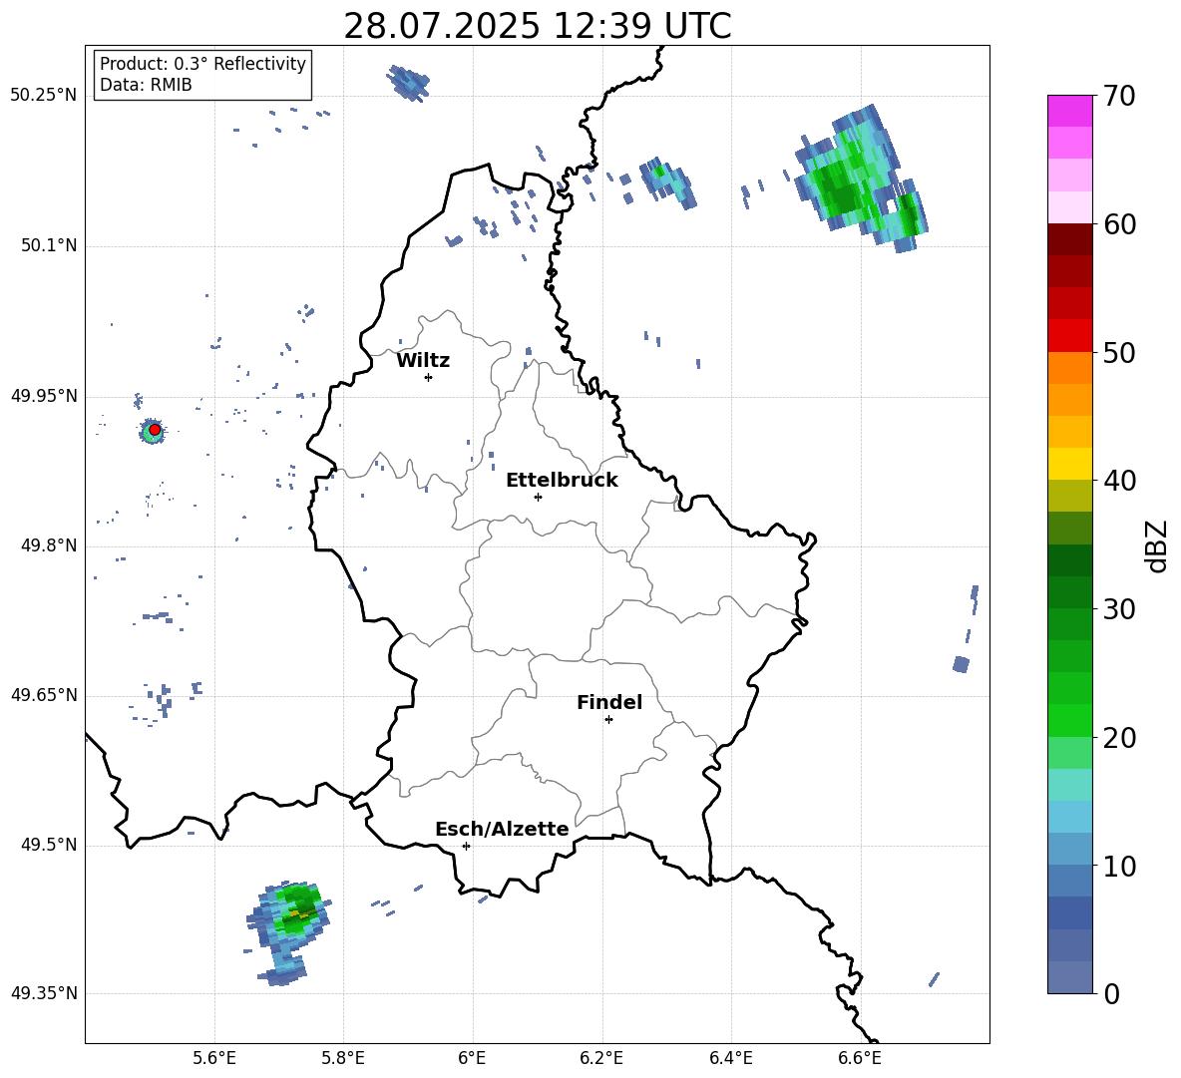Screen dimensions: 1181x1078
Task: Click the light blue colorbar swatch above 10
Action: pyautogui.click(x=1069, y=849)
